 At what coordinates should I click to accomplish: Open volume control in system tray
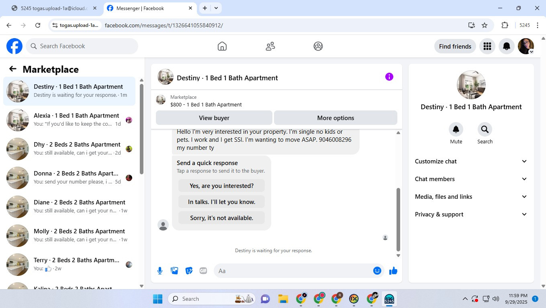pyautogui.click(x=495, y=299)
